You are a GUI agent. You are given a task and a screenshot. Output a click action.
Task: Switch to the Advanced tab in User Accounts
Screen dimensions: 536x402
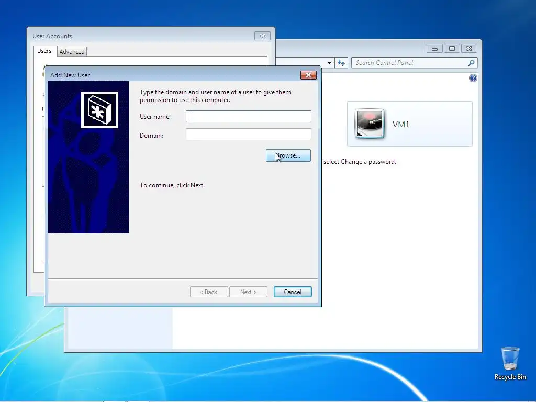pos(72,52)
